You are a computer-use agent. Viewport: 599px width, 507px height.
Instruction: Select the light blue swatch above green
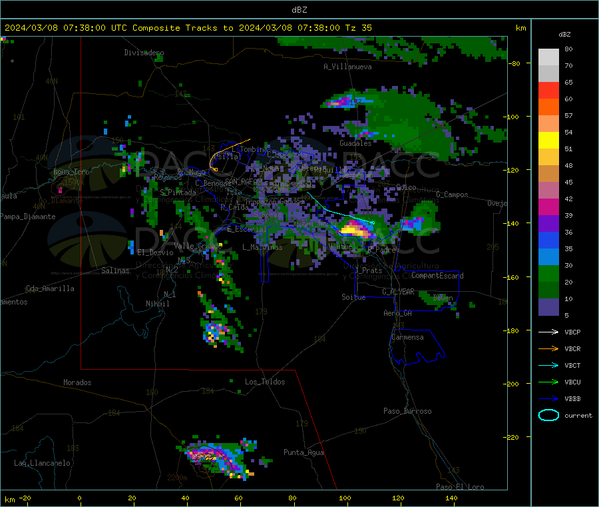(548, 257)
